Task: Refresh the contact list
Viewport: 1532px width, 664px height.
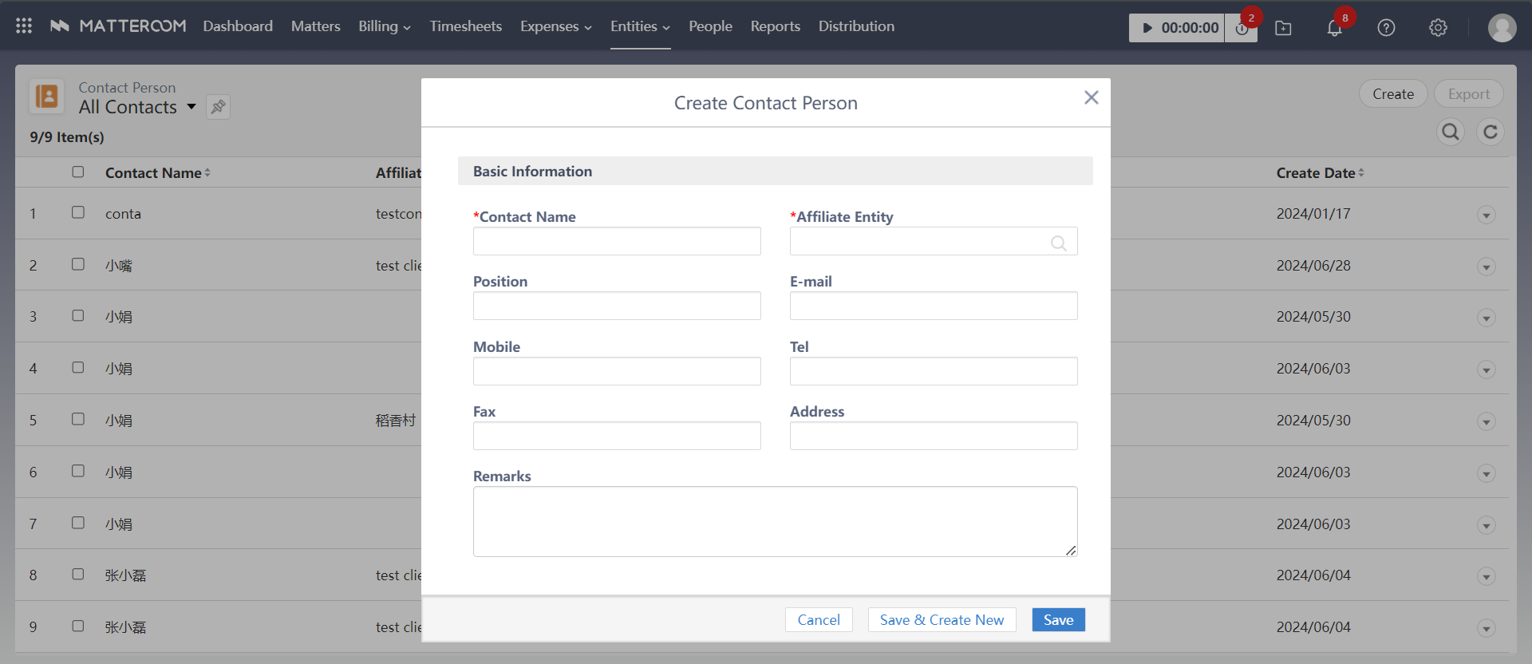Action: pyautogui.click(x=1490, y=132)
